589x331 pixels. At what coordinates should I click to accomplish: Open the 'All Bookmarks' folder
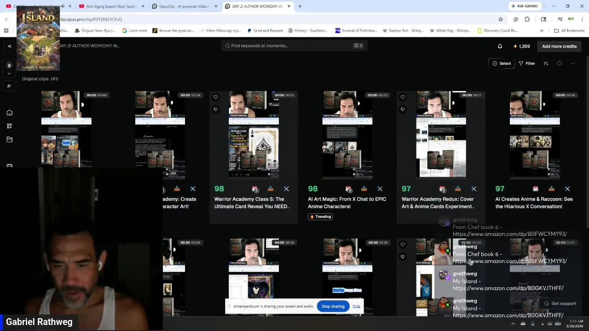click(x=569, y=31)
